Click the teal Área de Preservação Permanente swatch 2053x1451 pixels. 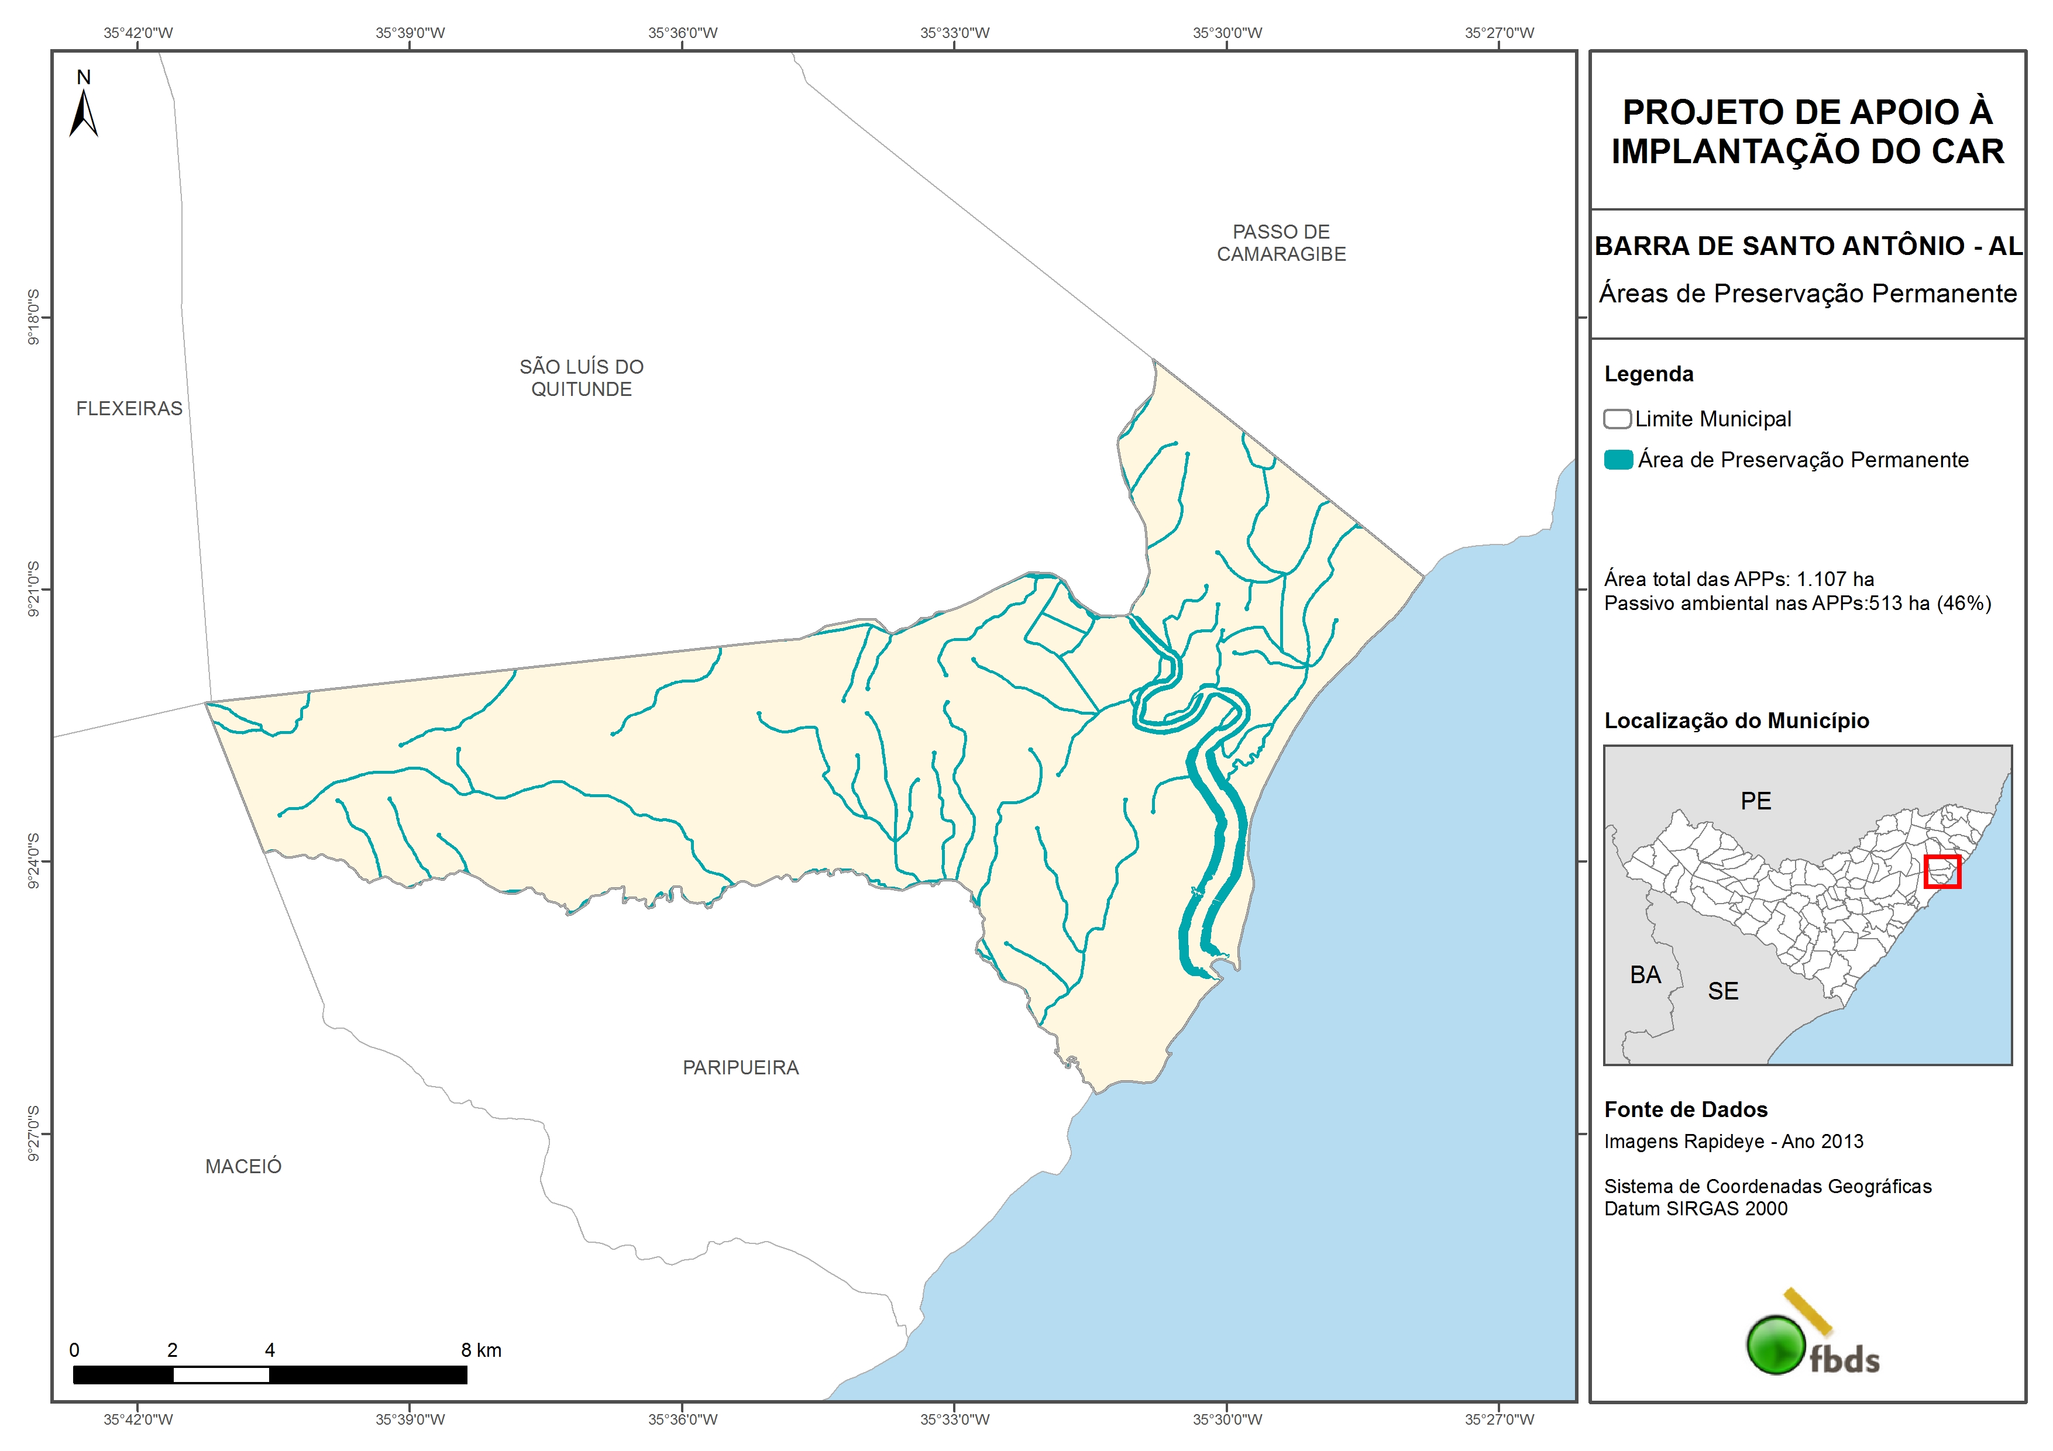[1618, 460]
